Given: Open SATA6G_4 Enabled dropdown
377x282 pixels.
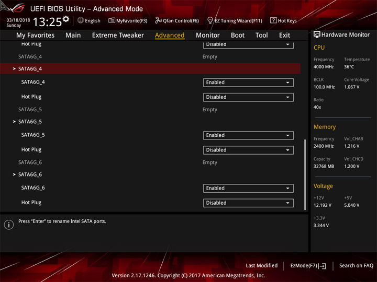Looking at the screenshot, I should (248, 83).
